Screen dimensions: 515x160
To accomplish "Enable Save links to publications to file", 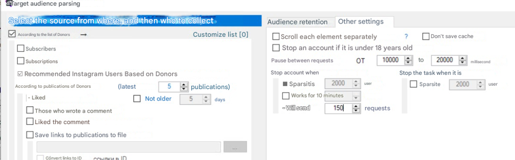I will 30,135.
